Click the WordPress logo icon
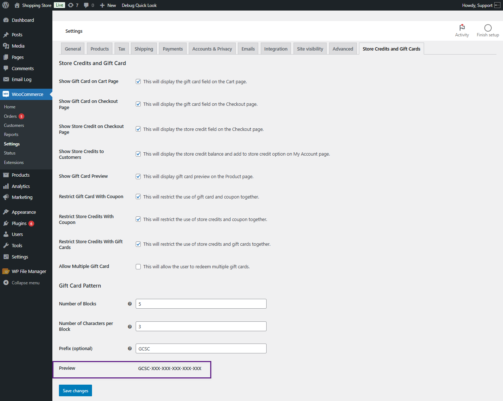The width and height of the screenshot is (503, 401). point(5,5)
